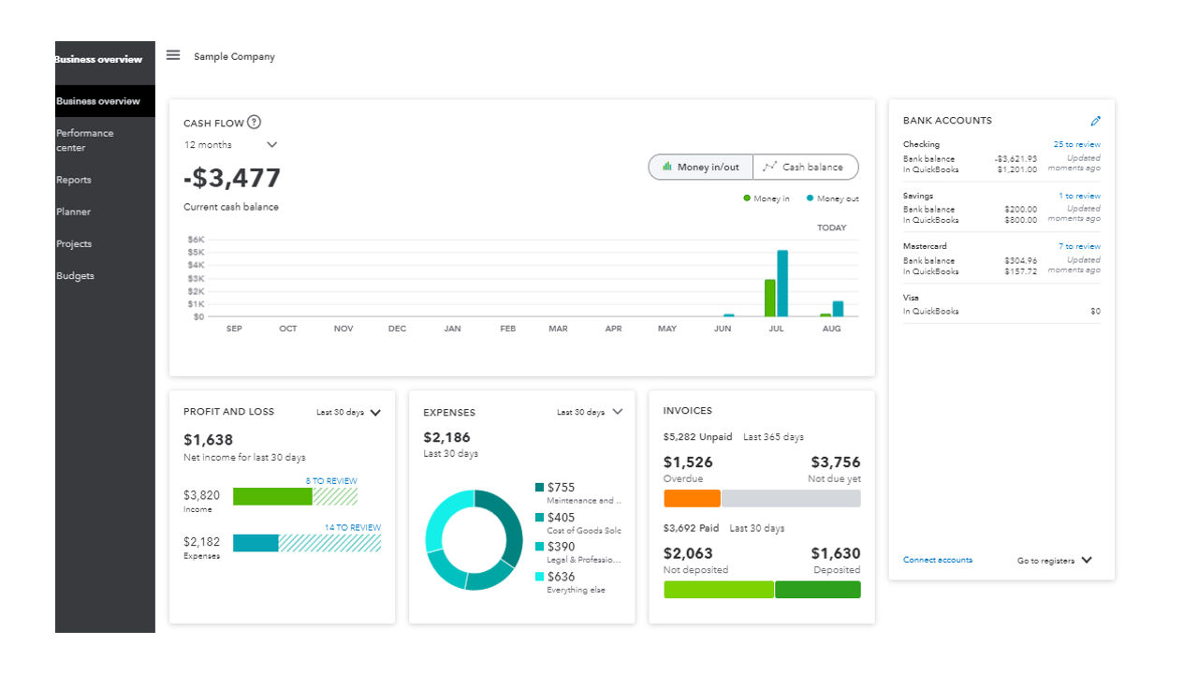Open the Budgets section
The image size is (1198, 674).
point(75,274)
